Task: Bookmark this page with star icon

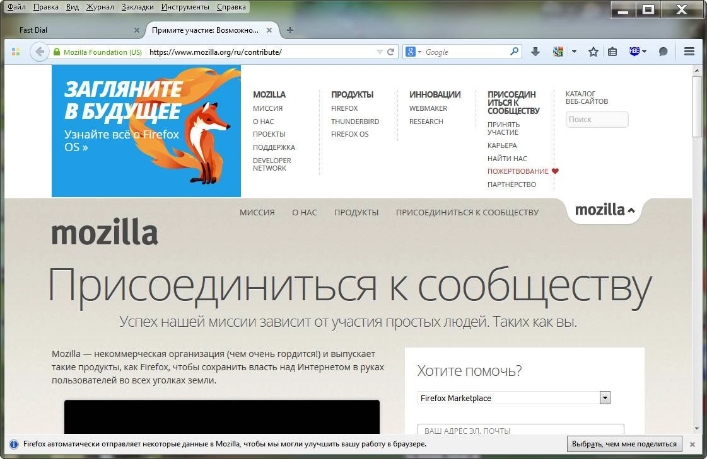Action: (593, 52)
